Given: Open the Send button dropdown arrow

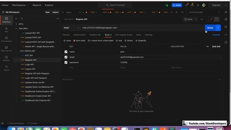Looking at the screenshot, I should (218, 28).
